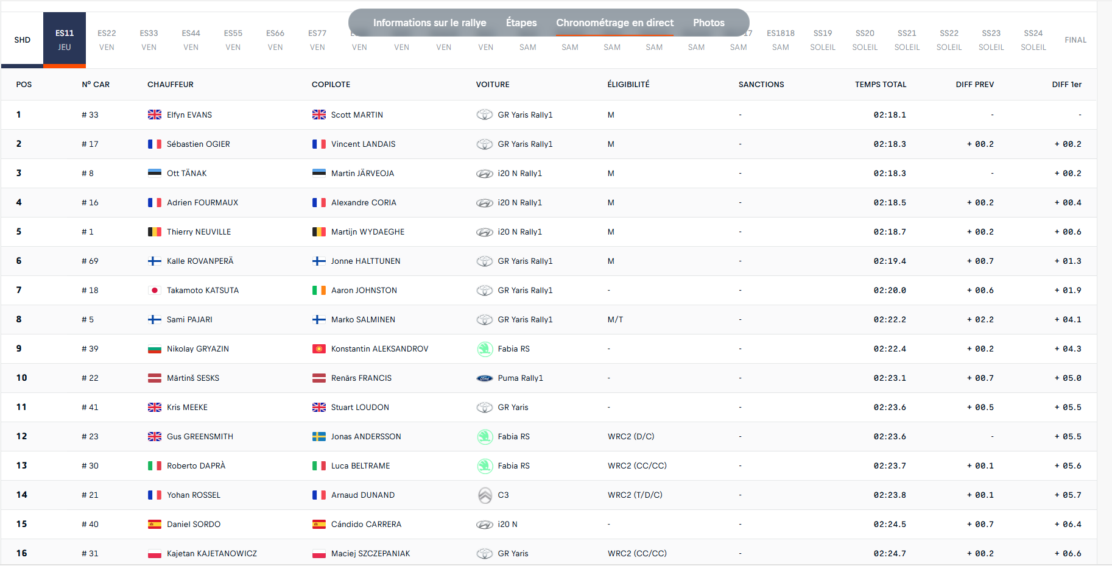Viewport: 1112px width, 566px height.
Task: Click driver name Yohan ROSSEL
Action: click(194, 495)
